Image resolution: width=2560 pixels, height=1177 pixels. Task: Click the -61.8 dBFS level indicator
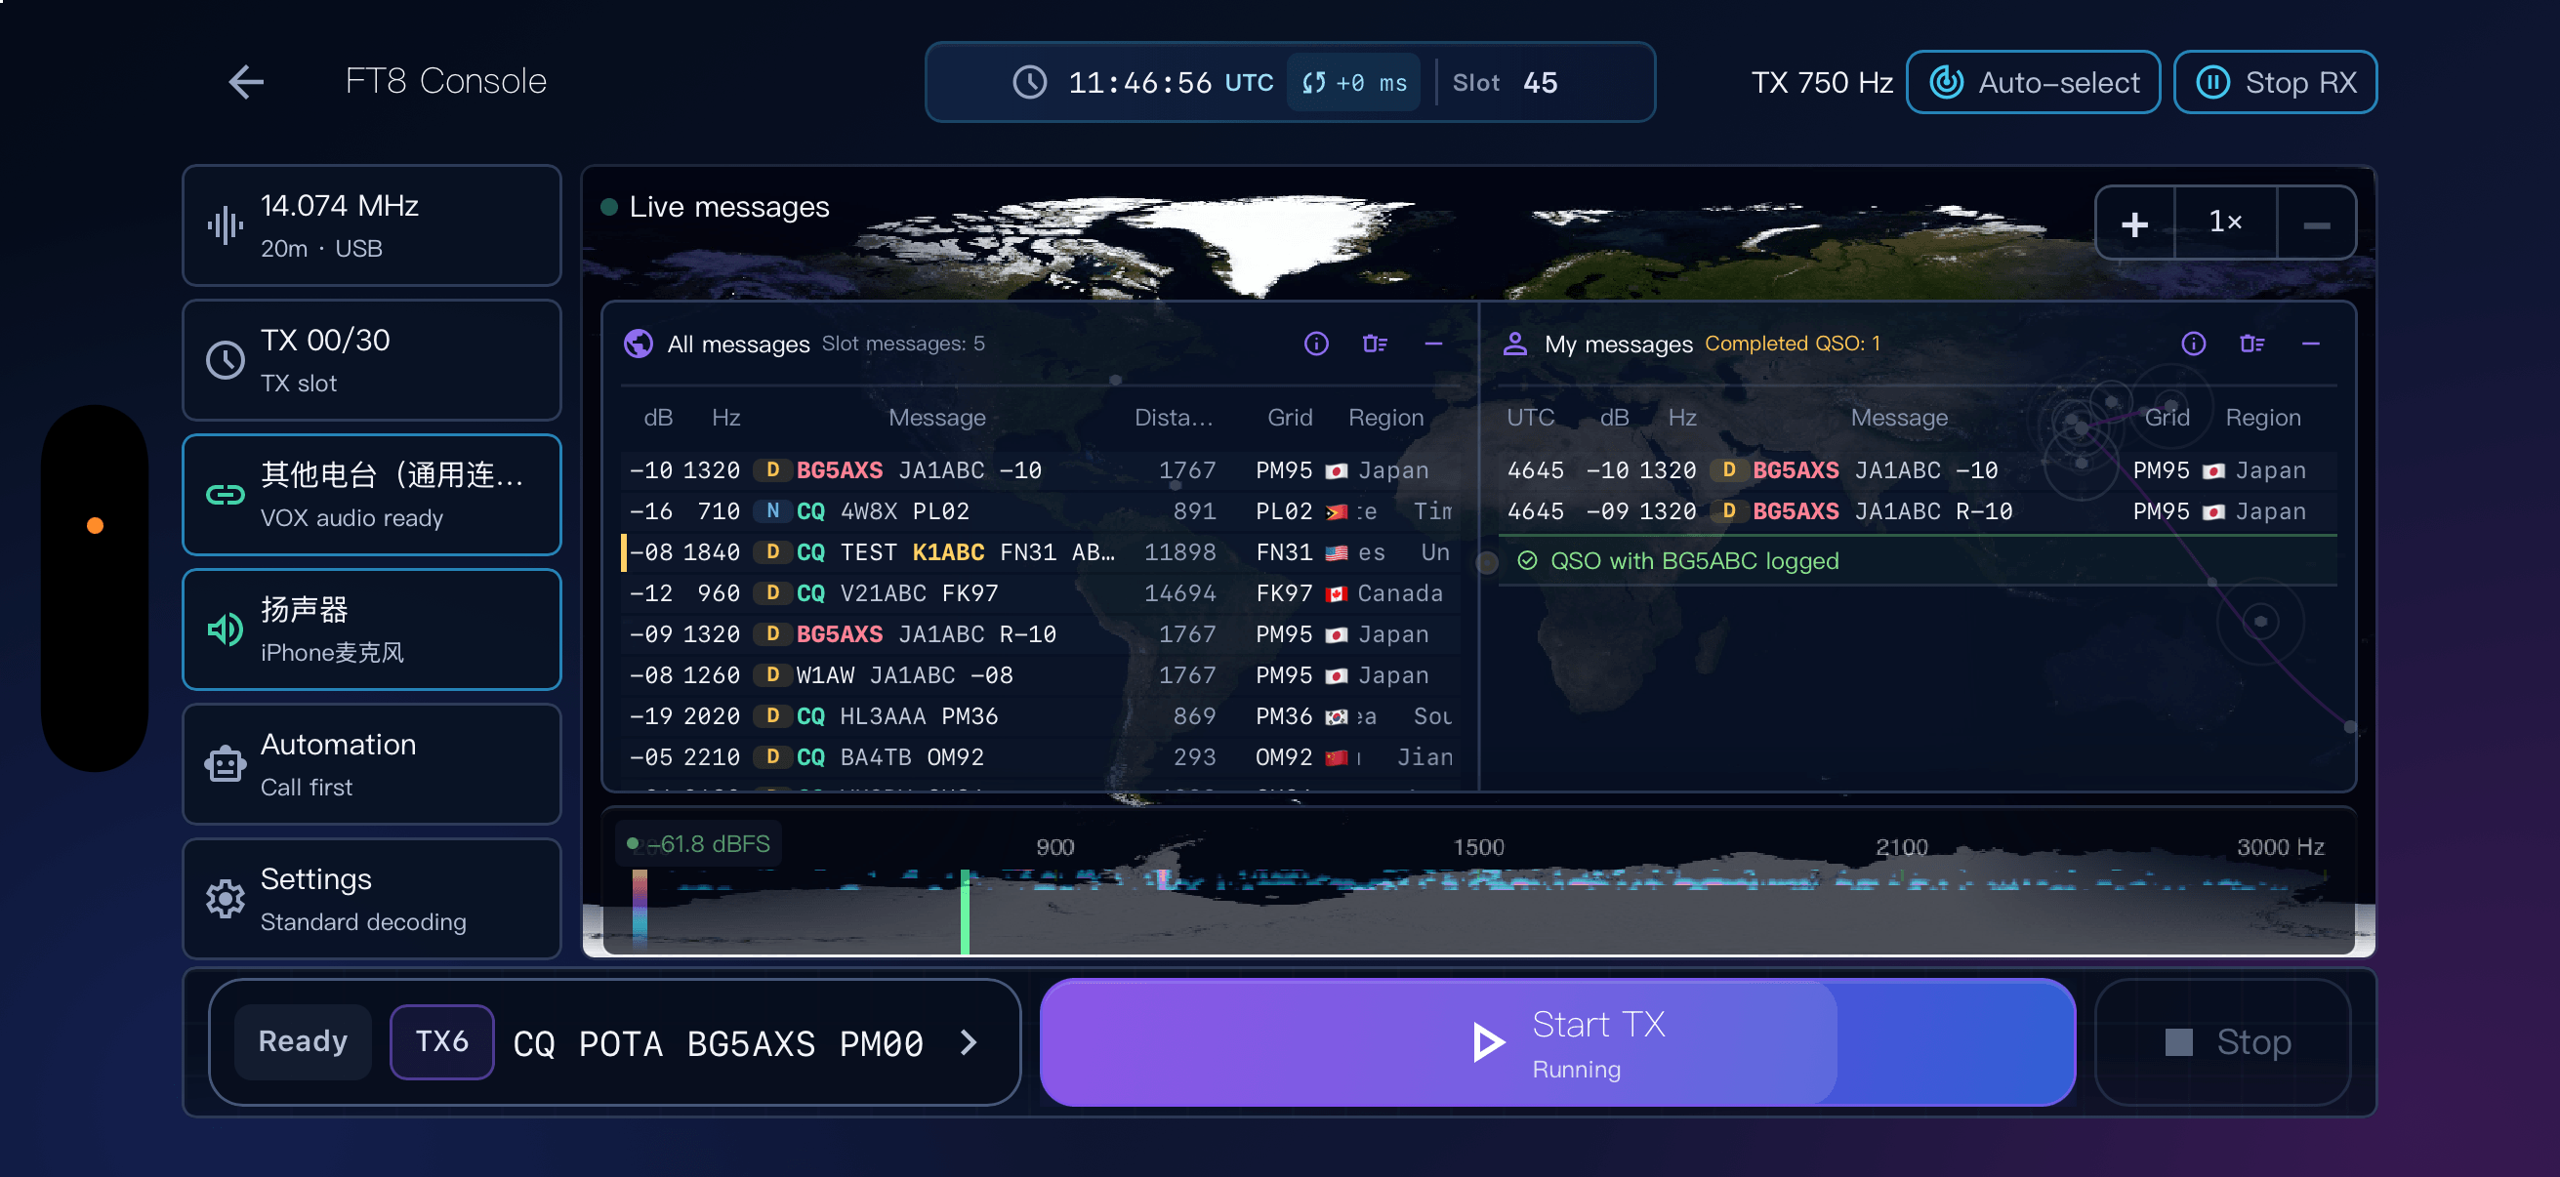[x=700, y=844]
